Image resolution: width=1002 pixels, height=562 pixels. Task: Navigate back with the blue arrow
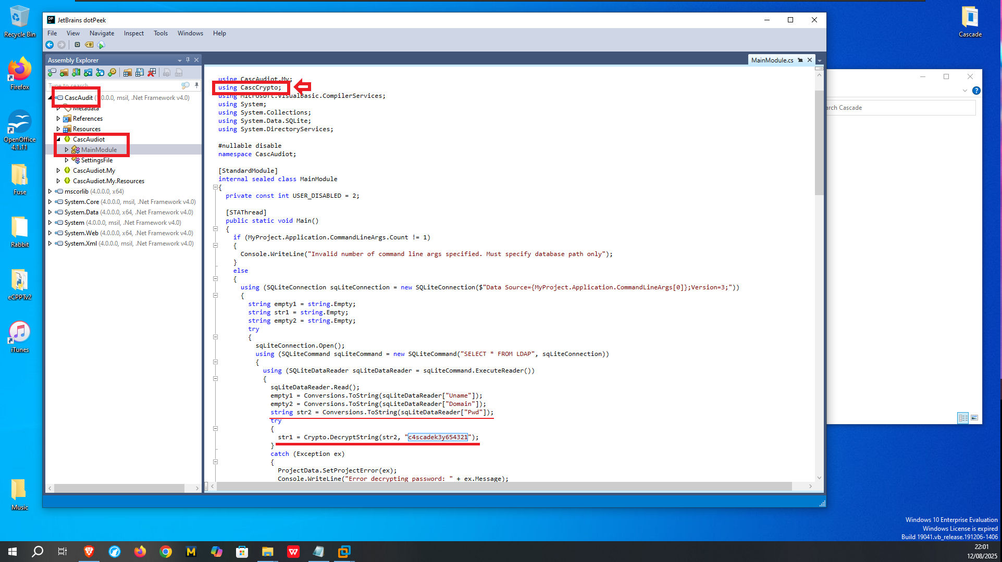(50, 45)
